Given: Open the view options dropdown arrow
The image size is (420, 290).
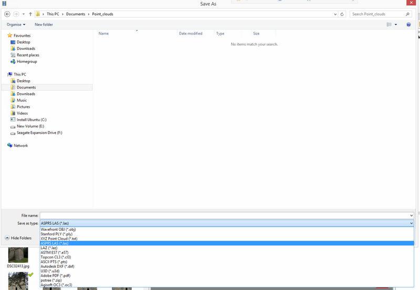Looking at the screenshot, I should coord(396,25).
